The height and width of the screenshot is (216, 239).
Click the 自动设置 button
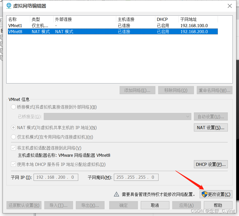[x=211, y=117]
